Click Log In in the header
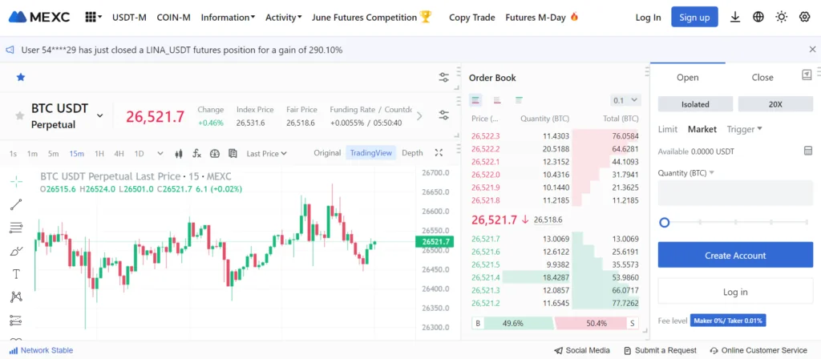The image size is (821, 359). [648, 18]
